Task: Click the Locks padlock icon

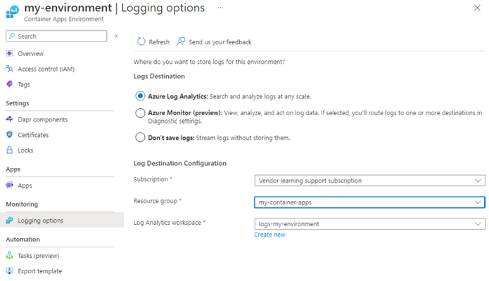Action: tap(10, 150)
